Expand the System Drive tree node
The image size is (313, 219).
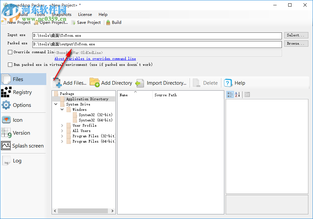click(x=56, y=104)
